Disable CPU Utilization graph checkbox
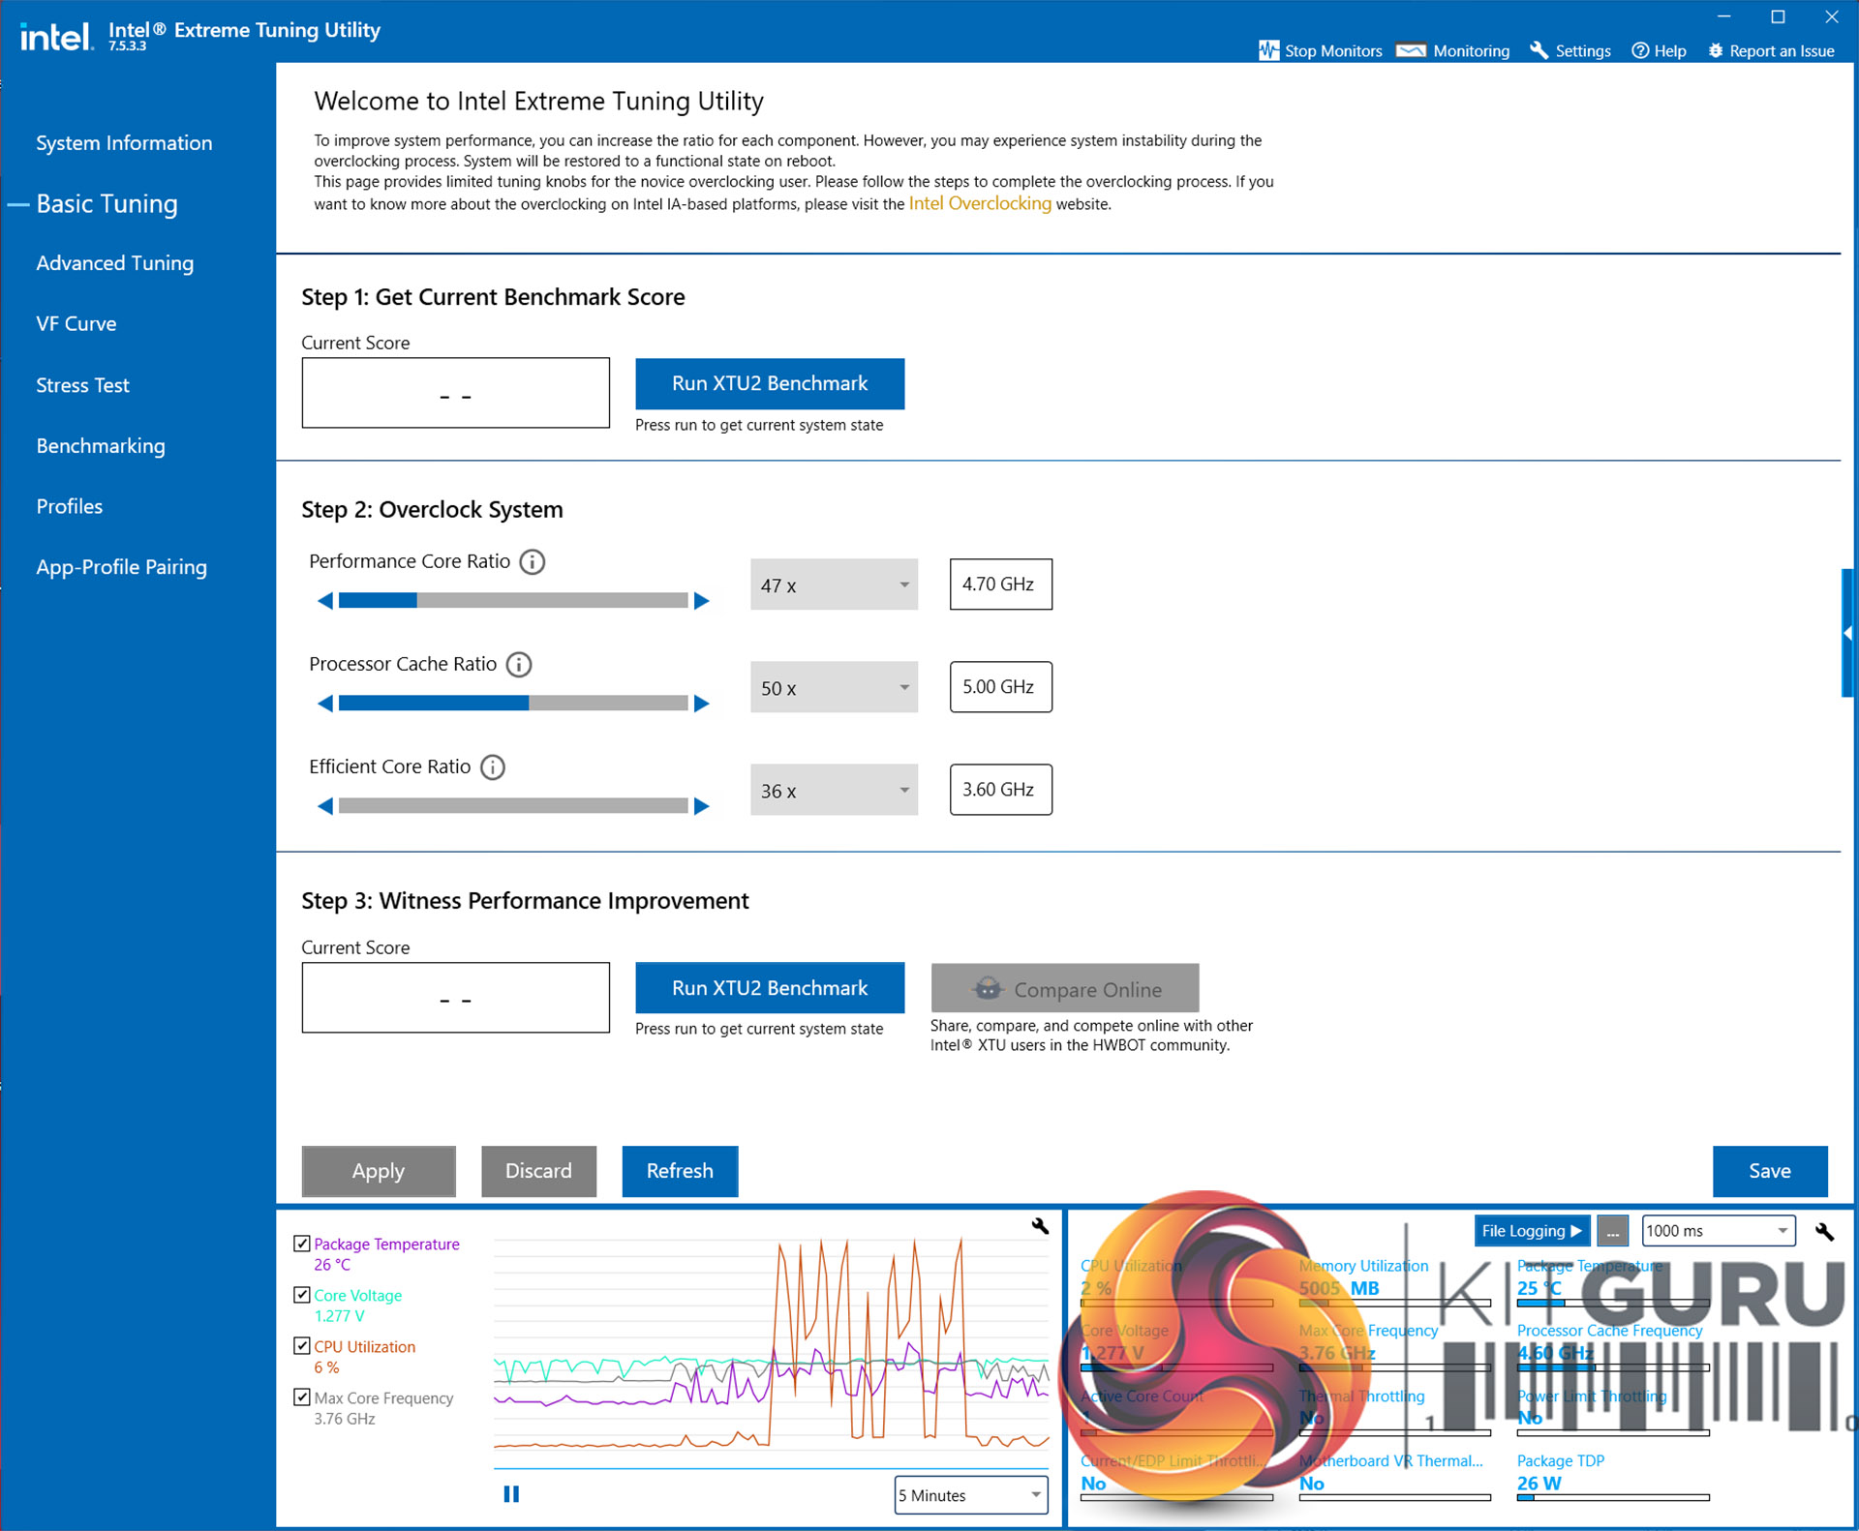Image resolution: width=1859 pixels, height=1531 pixels. pyautogui.click(x=302, y=1346)
